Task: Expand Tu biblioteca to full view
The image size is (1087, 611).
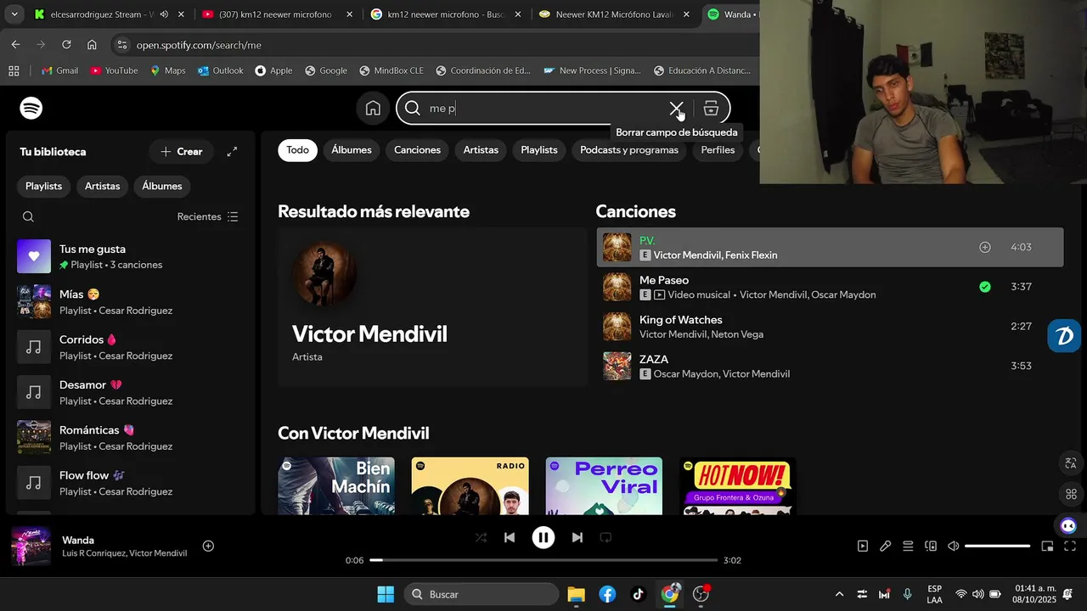Action: pos(232,152)
